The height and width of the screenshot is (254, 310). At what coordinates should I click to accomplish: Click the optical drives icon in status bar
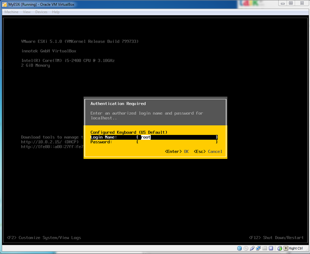246,248
